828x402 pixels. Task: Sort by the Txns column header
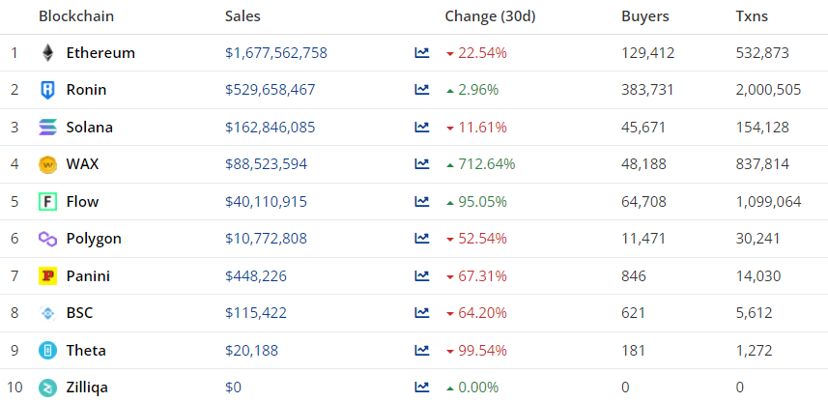(753, 16)
